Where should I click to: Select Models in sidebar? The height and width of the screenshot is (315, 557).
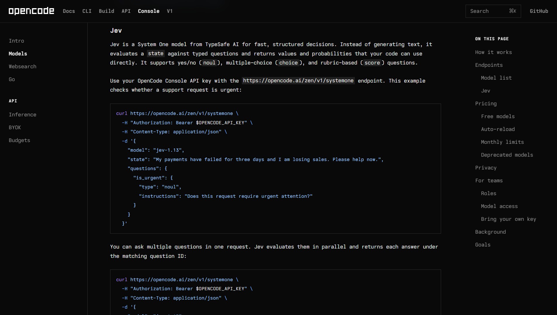point(18,54)
